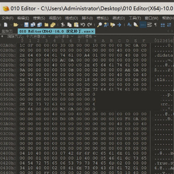Open the 搜索(S) menu
Screen dimensions: 174x174
point(39,18)
